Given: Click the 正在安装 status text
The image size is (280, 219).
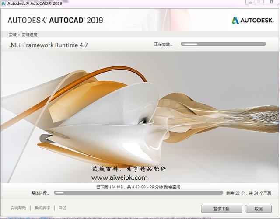Looking at the screenshot, I should point(163,45).
